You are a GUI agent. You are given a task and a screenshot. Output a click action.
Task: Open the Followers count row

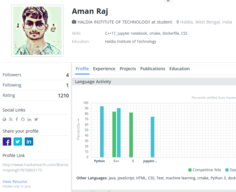tap(36, 75)
